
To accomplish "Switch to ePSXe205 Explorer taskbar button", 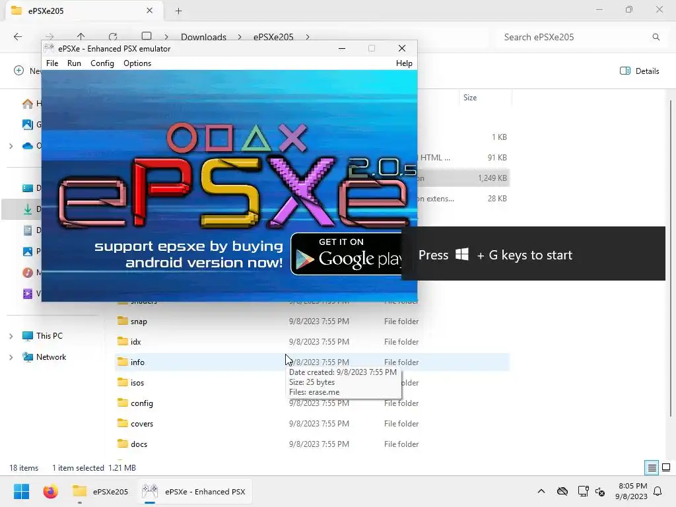I will click(x=100, y=491).
